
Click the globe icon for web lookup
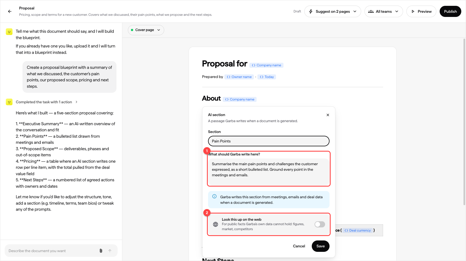(x=216, y=224)
